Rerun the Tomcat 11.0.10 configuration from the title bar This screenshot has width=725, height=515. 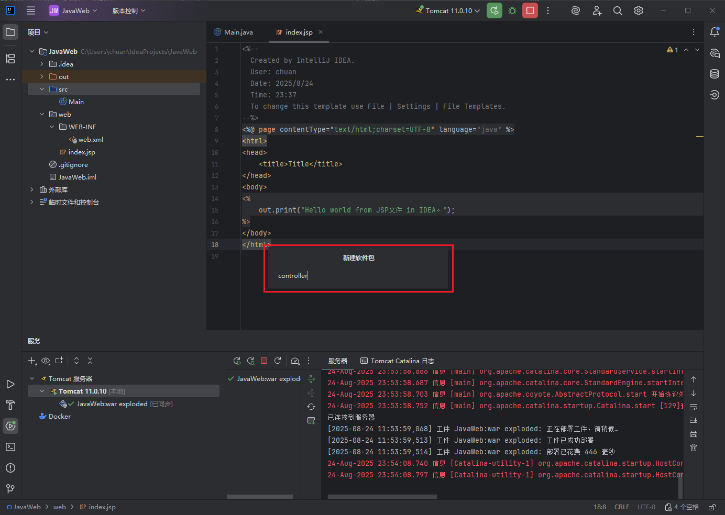click(494, 10)
